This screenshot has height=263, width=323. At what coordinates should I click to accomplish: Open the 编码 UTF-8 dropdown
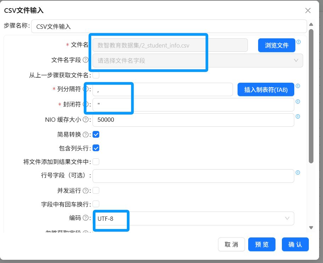pyautogui.click(x=193, y=218)
